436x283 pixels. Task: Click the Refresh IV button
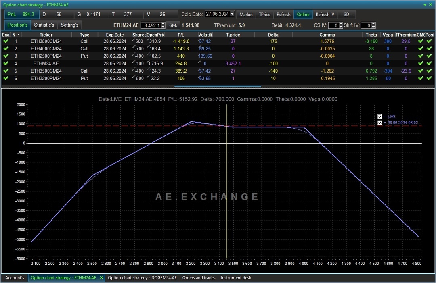(x=325, y=15)
